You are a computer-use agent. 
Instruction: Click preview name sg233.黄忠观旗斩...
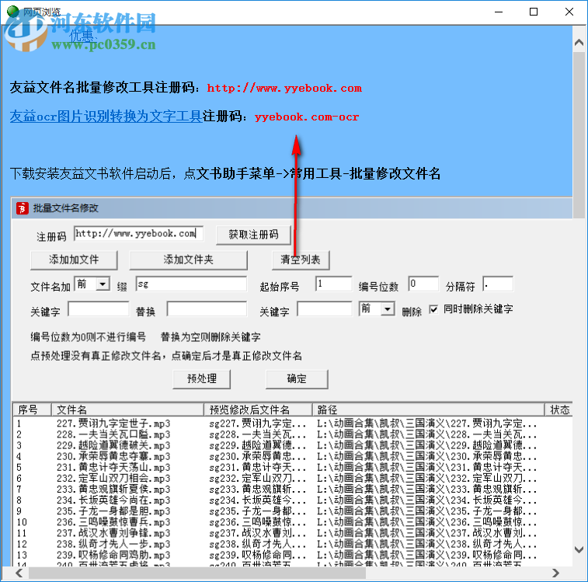(258, 489)
